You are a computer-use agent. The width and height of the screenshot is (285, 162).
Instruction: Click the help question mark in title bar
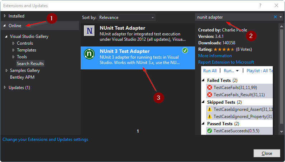[x=260, y=5]
